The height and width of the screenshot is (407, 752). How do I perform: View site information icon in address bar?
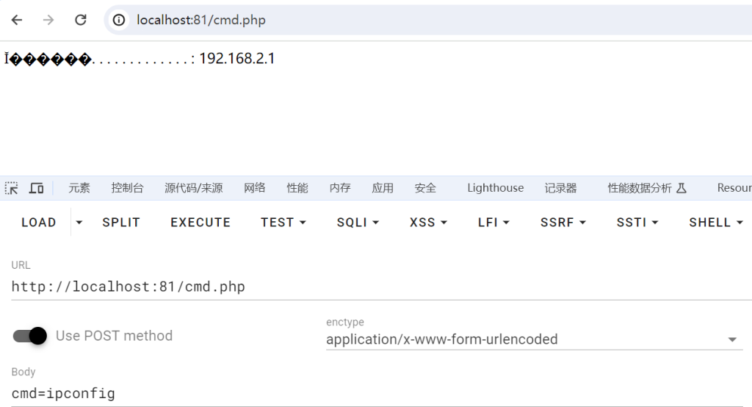pos(118,20)
